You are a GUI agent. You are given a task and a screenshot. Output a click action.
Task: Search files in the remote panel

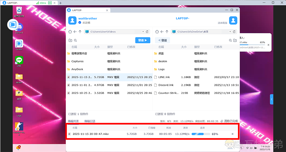pyautogui.click(x=230, y=41)
